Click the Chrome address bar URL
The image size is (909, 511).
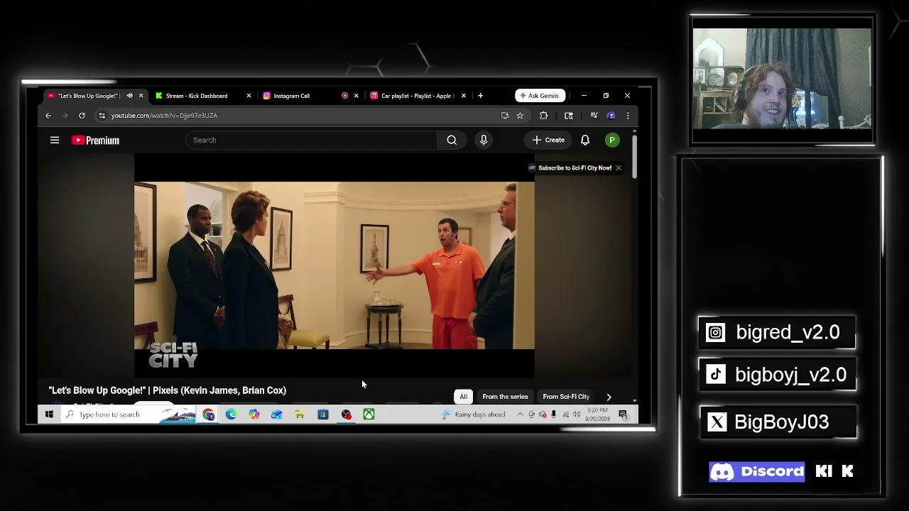pos(164,116)
